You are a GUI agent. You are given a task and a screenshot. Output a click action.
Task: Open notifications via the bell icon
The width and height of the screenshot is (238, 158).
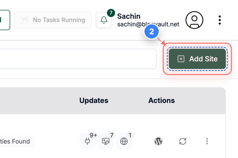104,20
